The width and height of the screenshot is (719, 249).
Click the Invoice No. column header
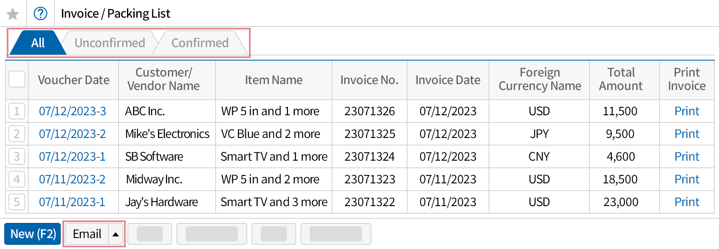tap(369, 80)
